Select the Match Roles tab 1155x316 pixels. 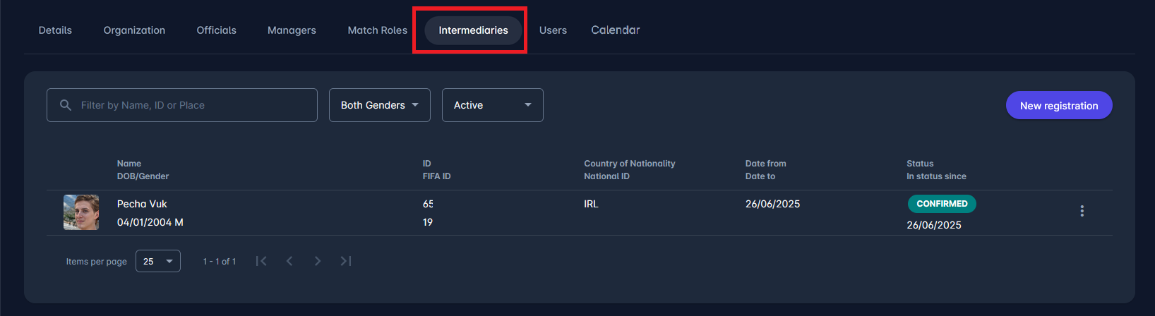click(377, 30)
